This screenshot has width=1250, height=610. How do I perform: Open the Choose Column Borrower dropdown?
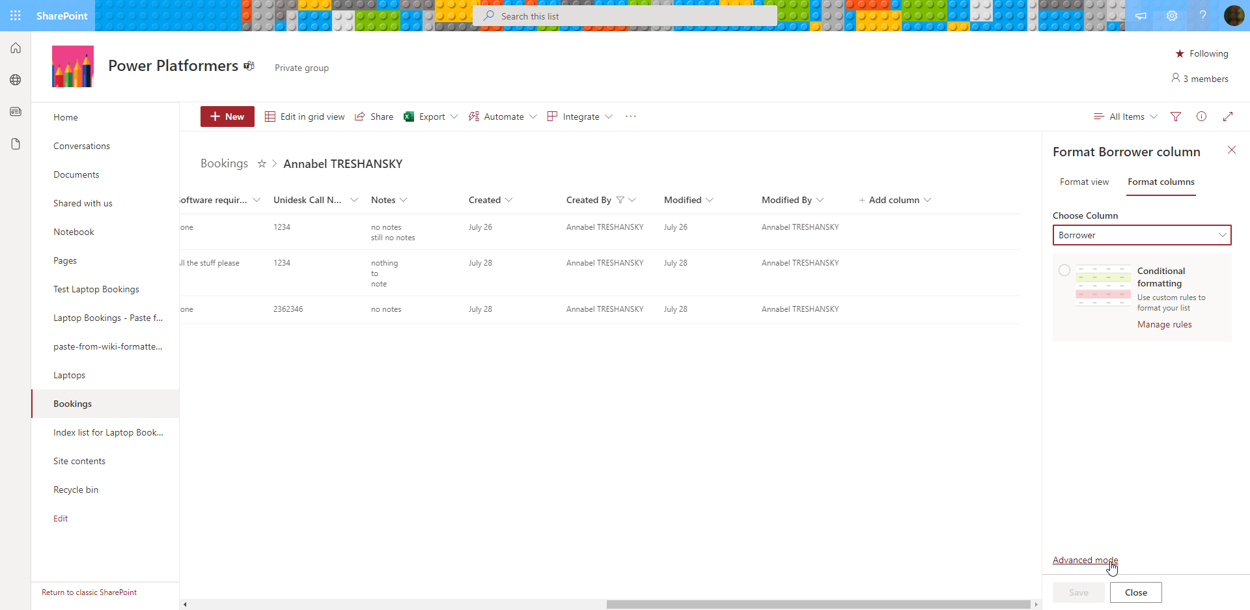[x=1142, y=235]
